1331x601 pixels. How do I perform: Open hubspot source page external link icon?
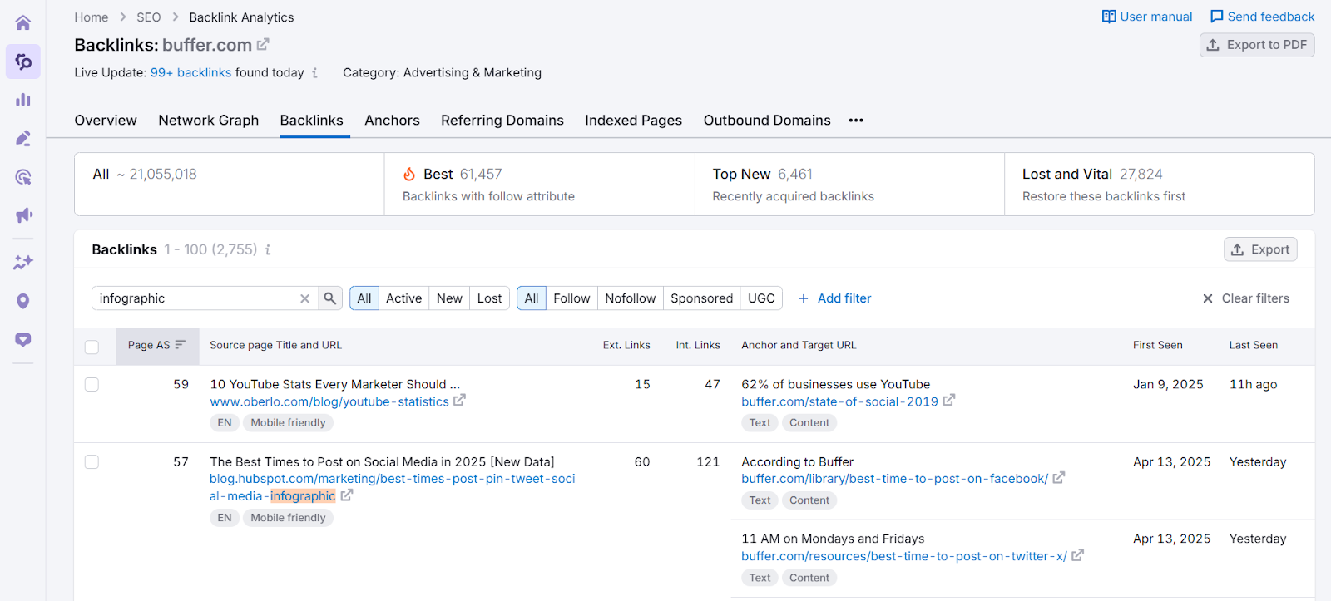tap(347, 495)
